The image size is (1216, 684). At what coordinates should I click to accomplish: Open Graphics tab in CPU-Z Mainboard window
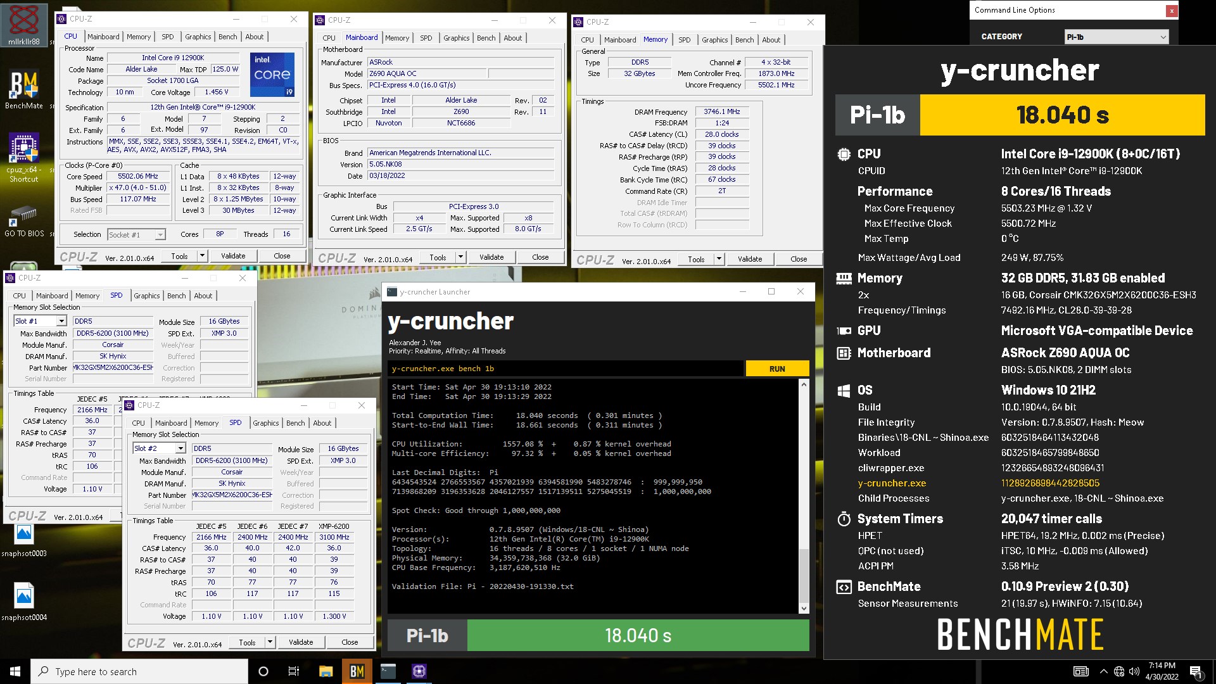[x=456, y=38]
